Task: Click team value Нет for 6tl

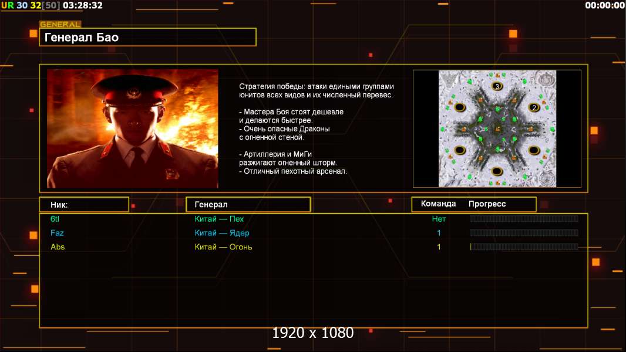Action: coord(439,219)
